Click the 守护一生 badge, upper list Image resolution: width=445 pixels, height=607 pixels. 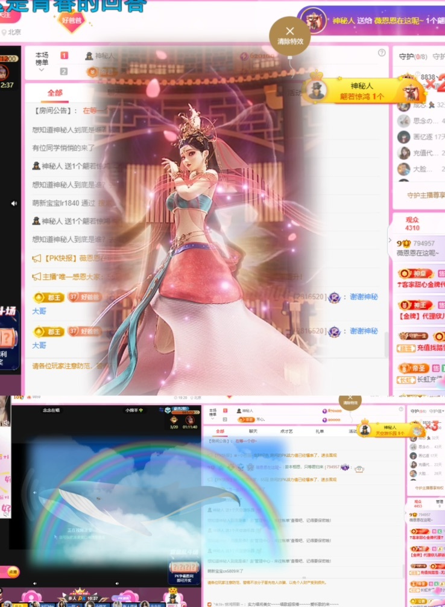(x=414, y=336)
